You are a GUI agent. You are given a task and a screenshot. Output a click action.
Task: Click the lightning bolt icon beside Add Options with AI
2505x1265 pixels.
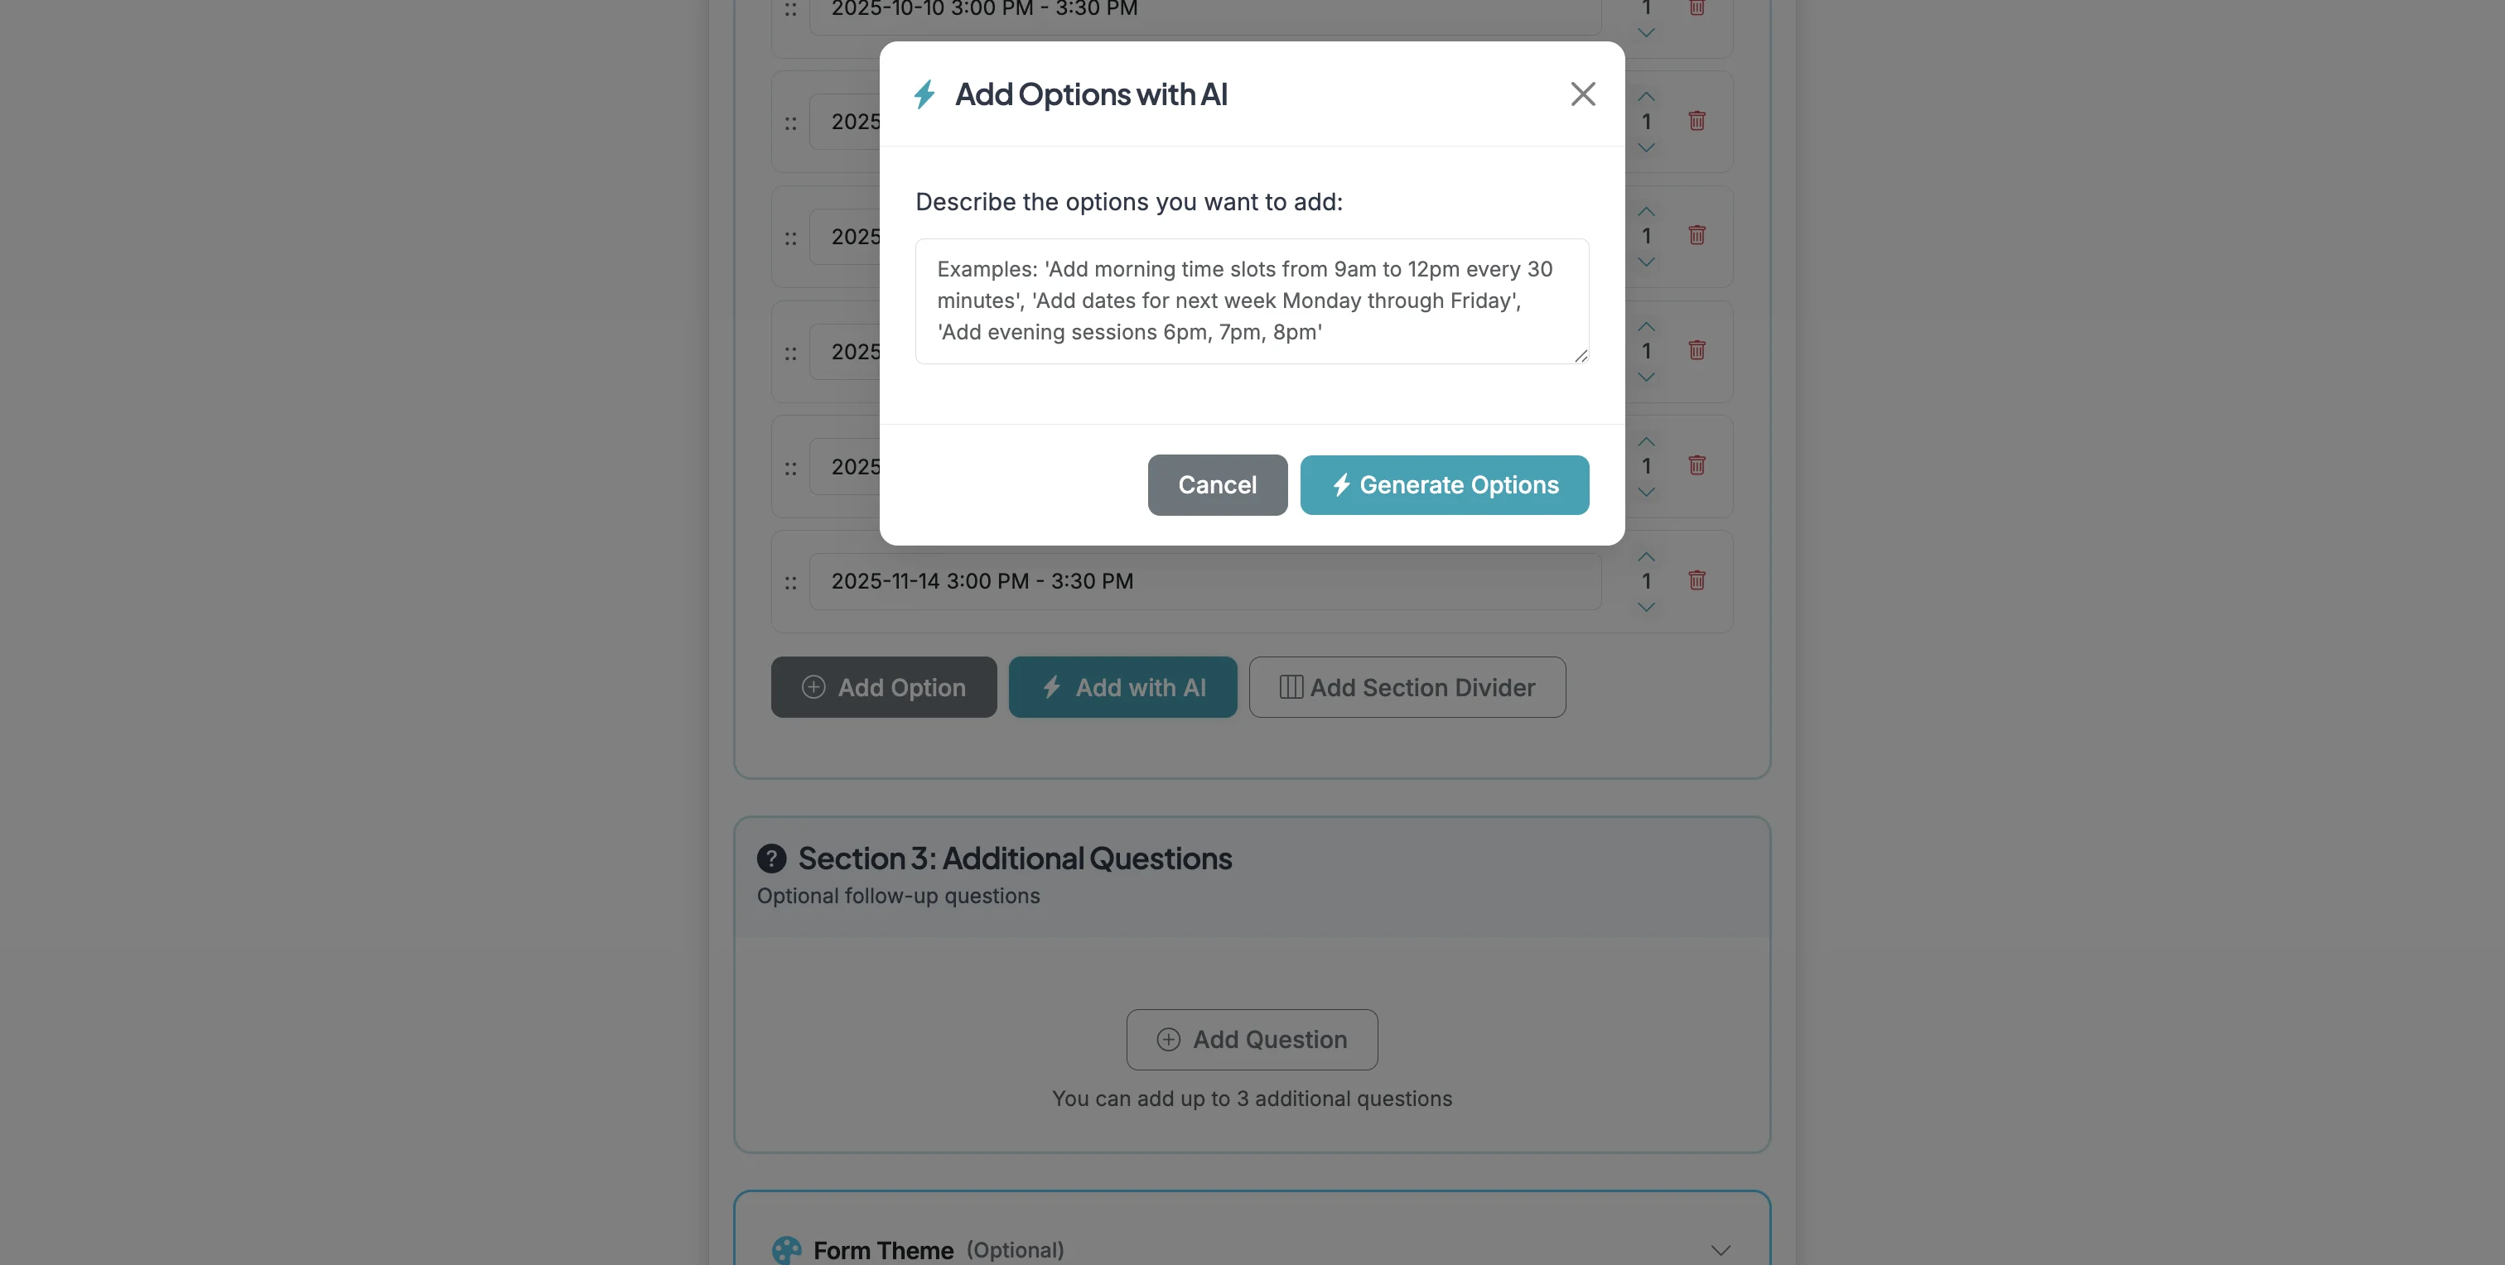[924, 94]
